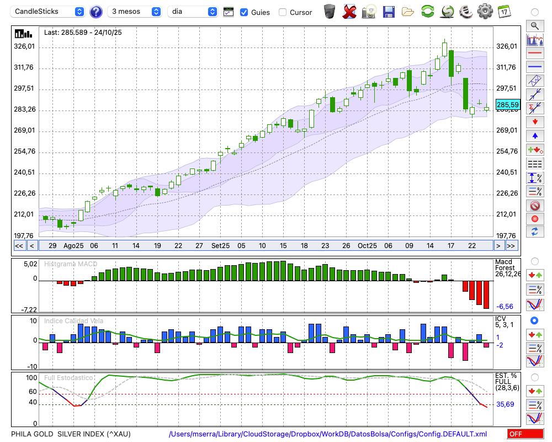
Task: Select the radio button for the MACD panel
Action: click(535, 261)
